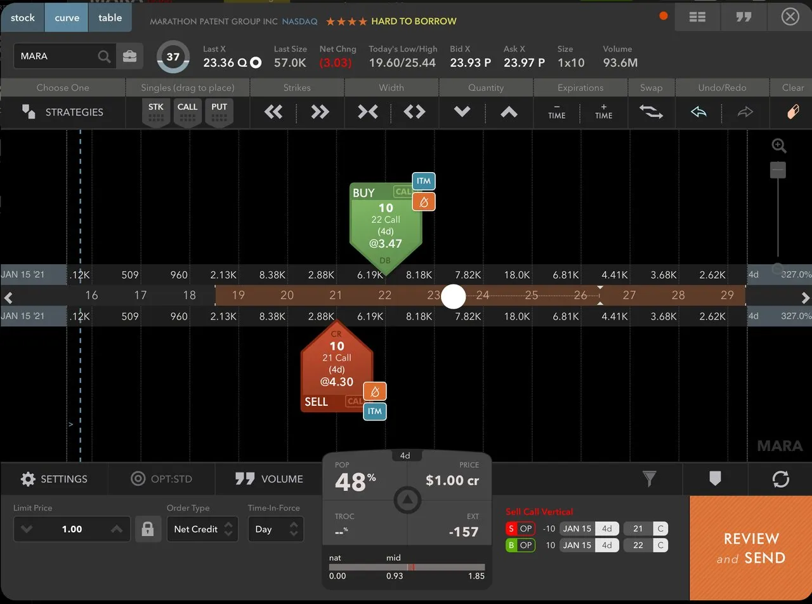Shift strikes right with double arrow
The height and width of the screenshot is (604, 812).
[x=320, y=112]
